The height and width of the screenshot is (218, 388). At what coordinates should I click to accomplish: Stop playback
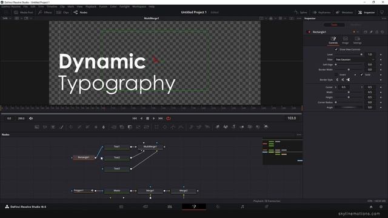[147, 119]
